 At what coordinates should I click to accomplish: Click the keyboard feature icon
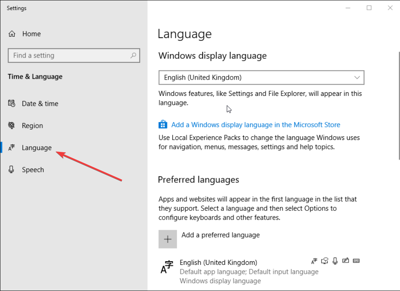tap(356, 261)
